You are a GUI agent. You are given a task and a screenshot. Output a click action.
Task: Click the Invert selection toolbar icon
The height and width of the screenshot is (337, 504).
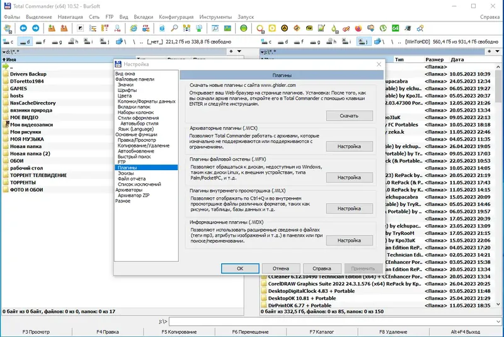coord(81,28)
